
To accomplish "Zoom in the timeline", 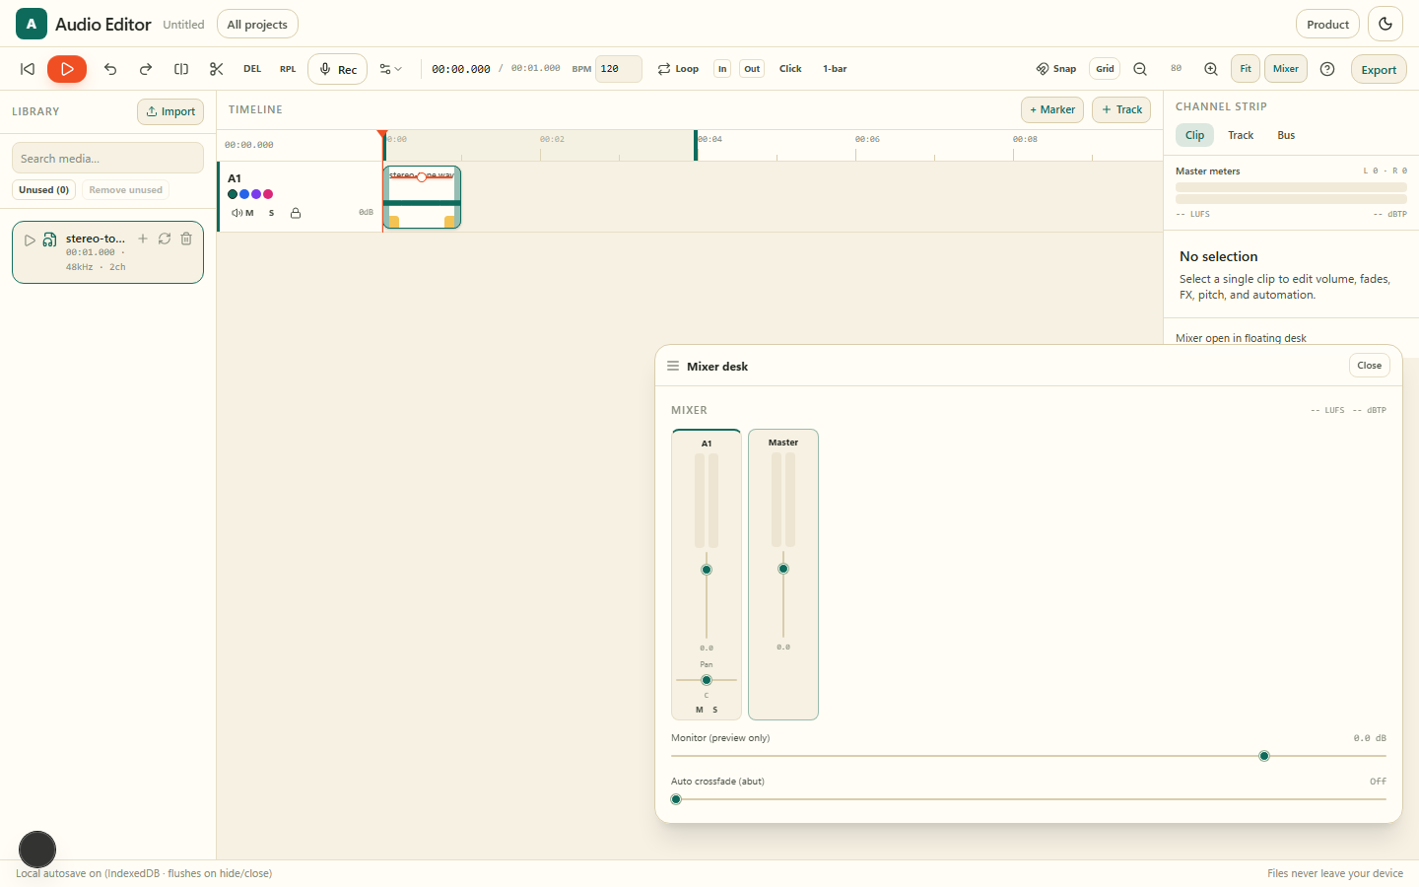I will (x=1211, y=69).
